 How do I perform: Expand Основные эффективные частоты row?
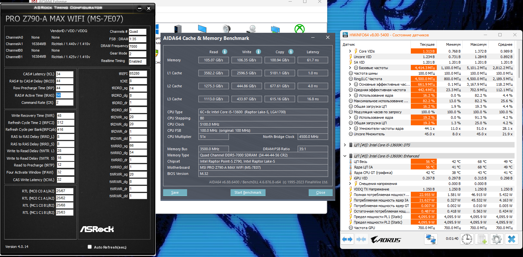(350, 84)
